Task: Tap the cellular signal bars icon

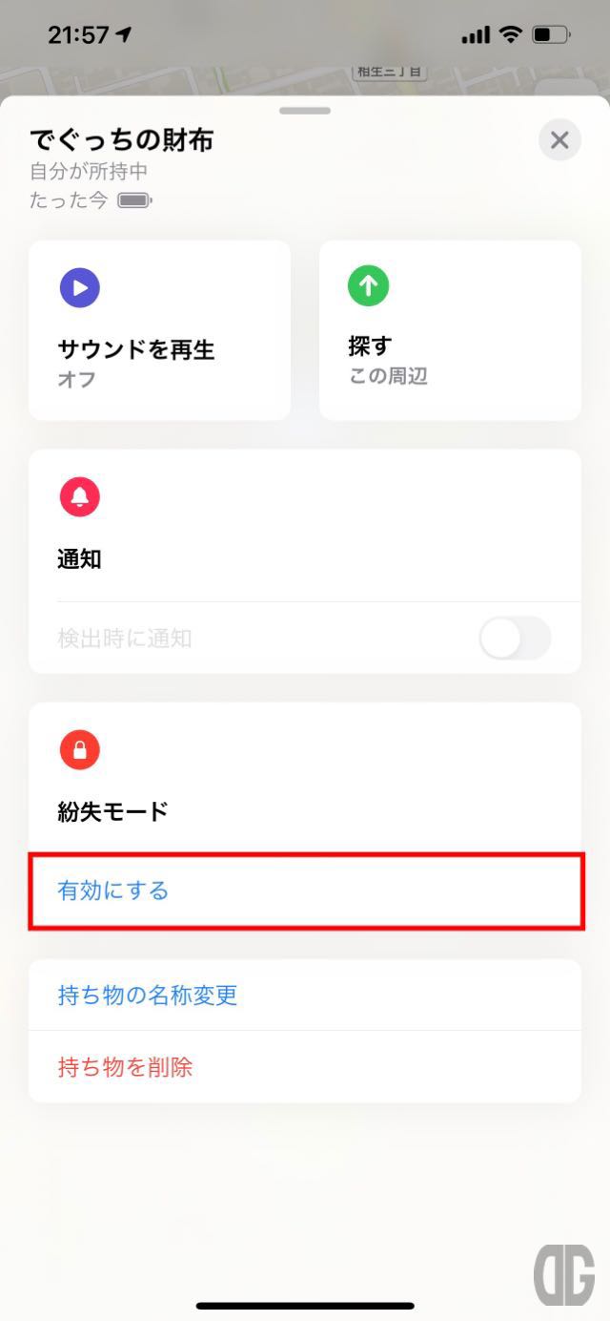Action: point(476,35)
